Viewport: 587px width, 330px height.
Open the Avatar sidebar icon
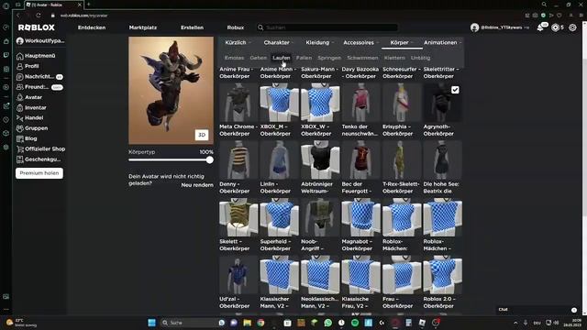(20, 97)
